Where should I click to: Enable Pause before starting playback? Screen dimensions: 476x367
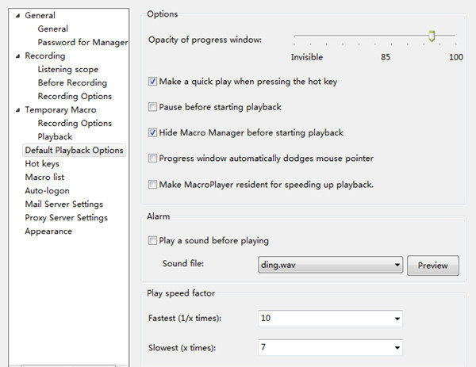click(153, 107)
